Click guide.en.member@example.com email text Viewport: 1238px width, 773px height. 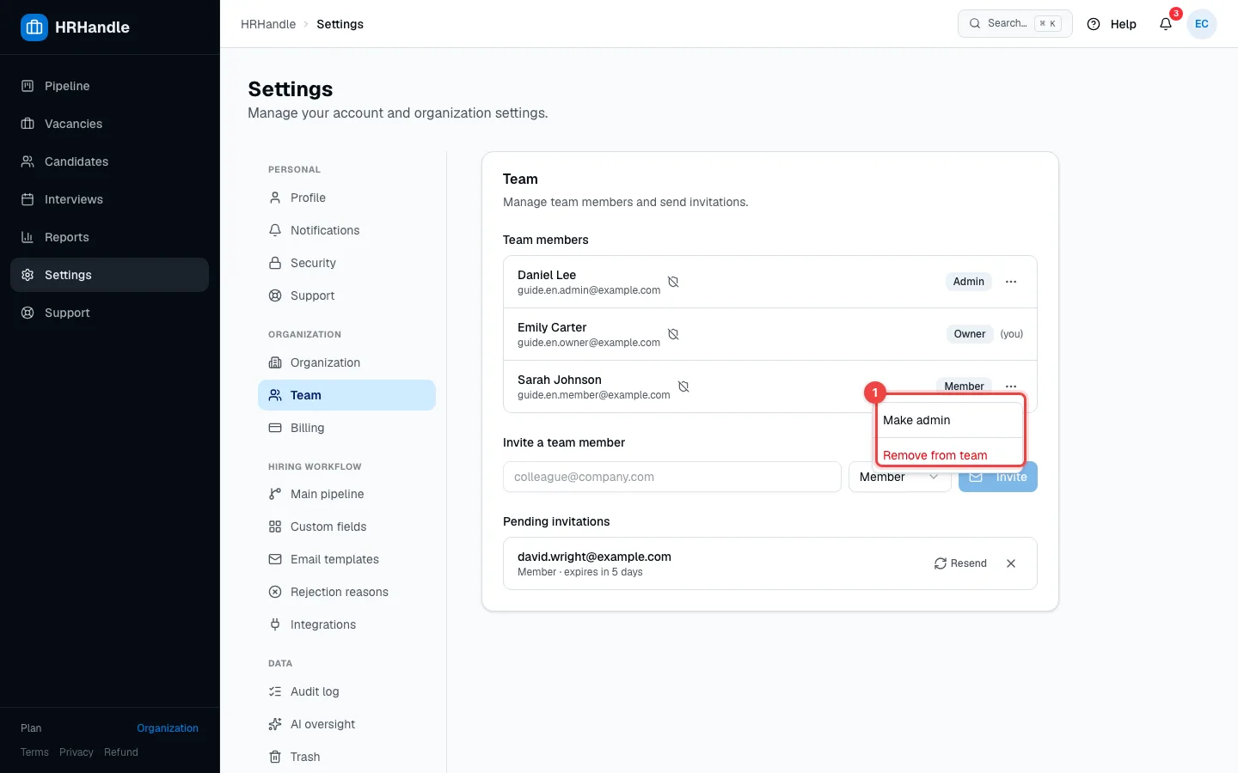click(x=594, y=395)
